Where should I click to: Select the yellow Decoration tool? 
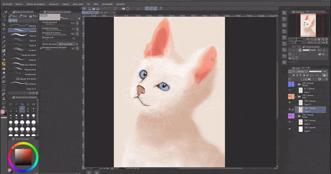[4, 64]
